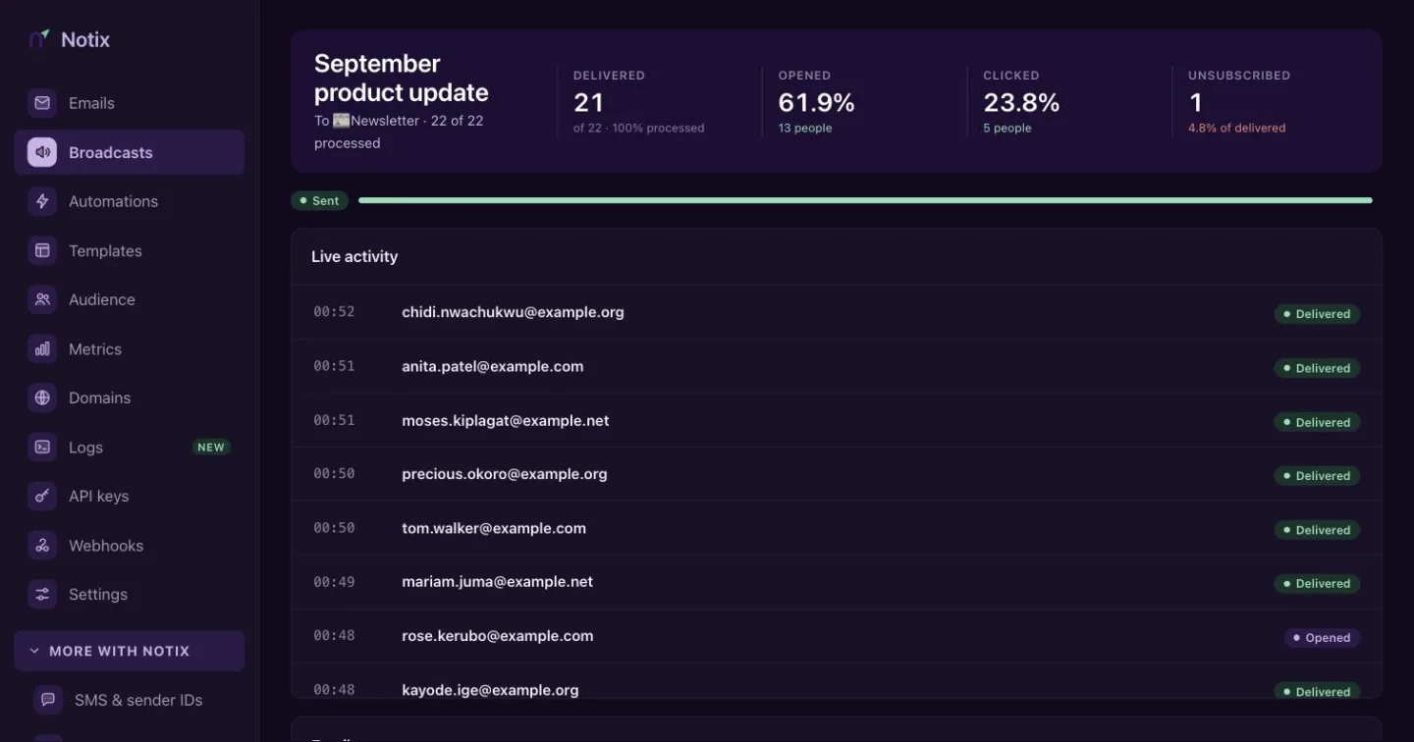Open Settings via the sliders icon
This screenshot has width=1414, height=742.
[42, 594]
